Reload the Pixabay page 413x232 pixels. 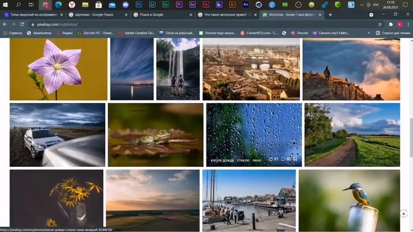point(22,24)
